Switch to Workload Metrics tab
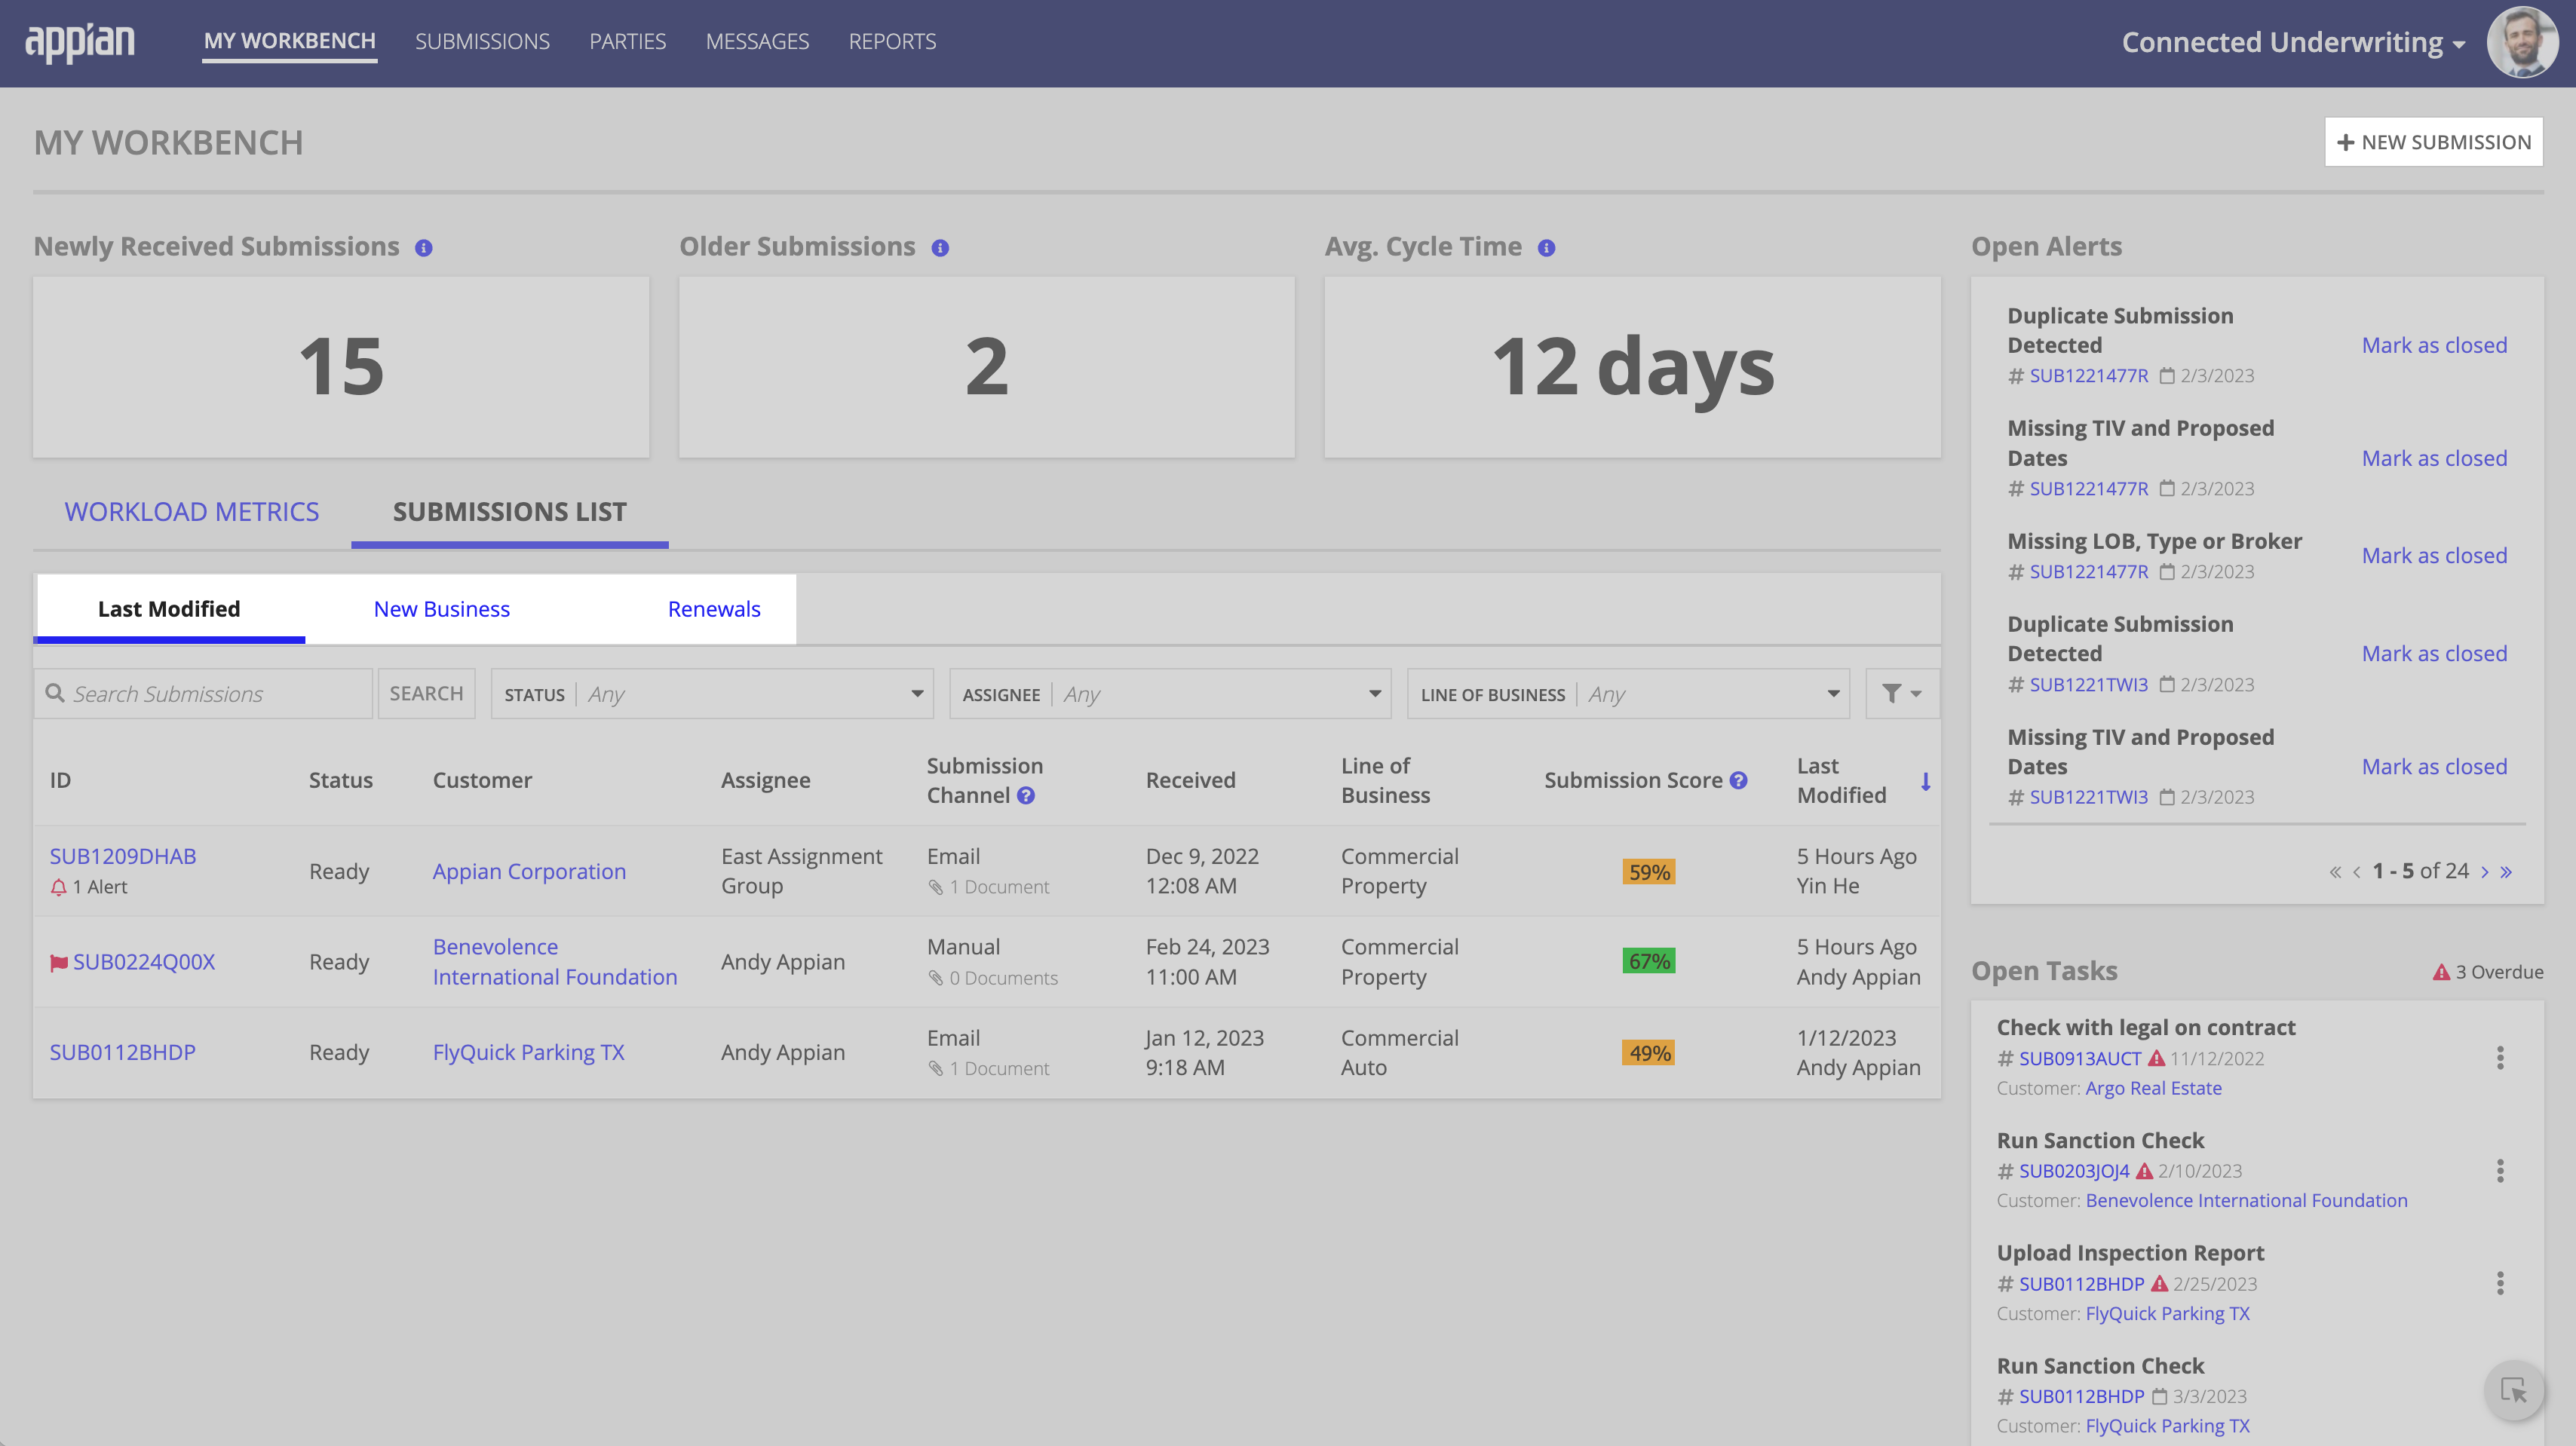The image size is (2576, 1446). (x=191, y=513)
